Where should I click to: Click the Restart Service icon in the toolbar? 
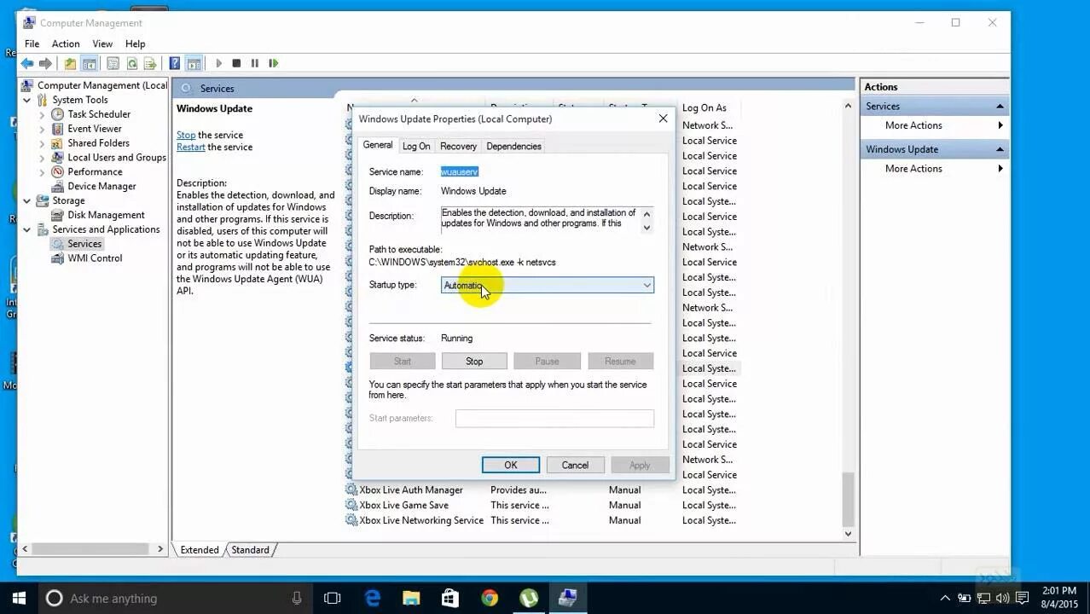click(273, 63)
